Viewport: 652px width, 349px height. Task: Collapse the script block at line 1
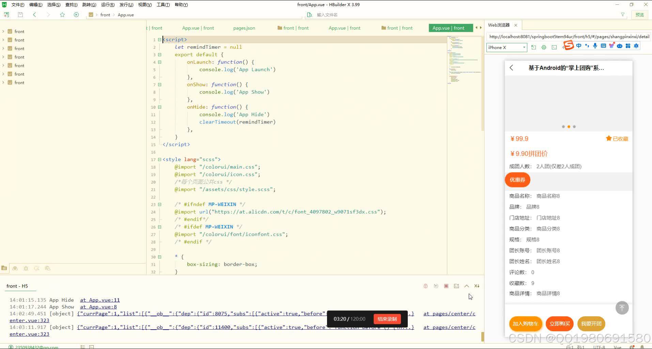point(159,40)
